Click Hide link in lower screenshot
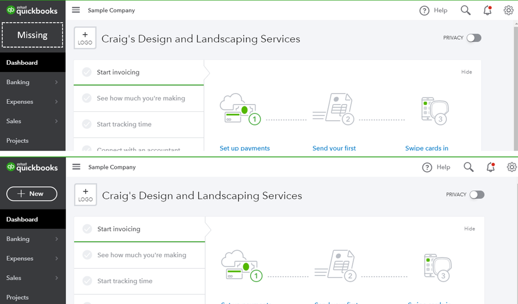 (x=469, y=229)
